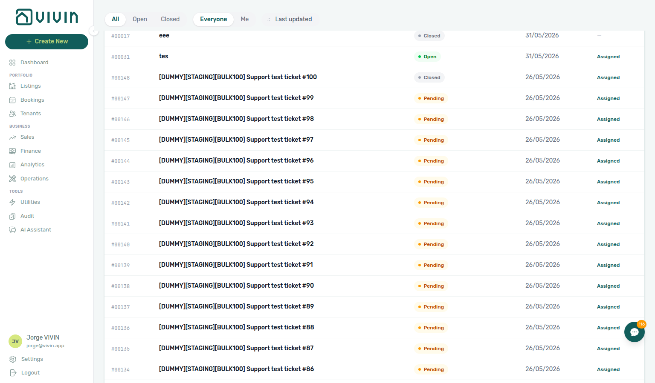Click ticket ID #00141
Screen dimensions: 655x383
(121, 224)
